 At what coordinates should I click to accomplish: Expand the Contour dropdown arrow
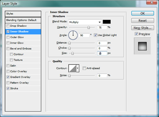click(78, 68)
